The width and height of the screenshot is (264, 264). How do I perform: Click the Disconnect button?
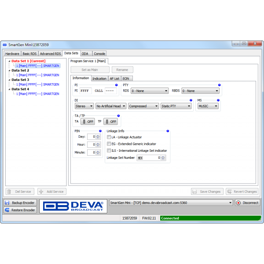pyautogui.click(x=247, y=203)
